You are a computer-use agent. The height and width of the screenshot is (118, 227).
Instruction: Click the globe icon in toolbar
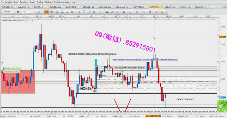(94, 12)
